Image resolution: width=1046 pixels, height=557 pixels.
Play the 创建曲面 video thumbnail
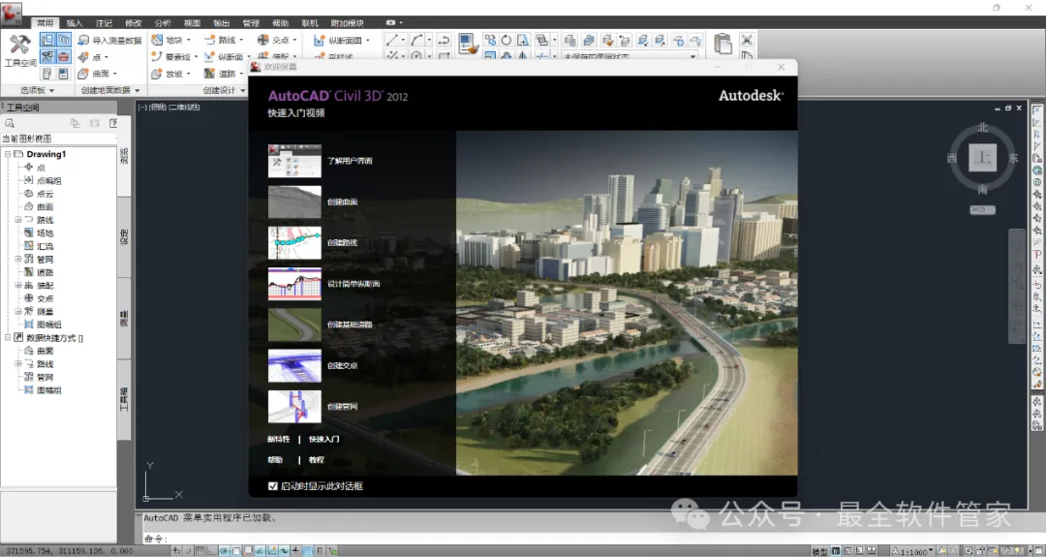pos(294,201)
